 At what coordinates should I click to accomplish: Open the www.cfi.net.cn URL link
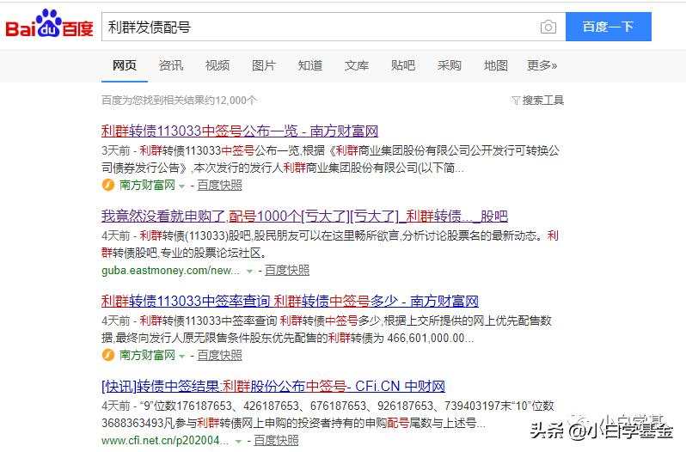[x=165, y=441]
